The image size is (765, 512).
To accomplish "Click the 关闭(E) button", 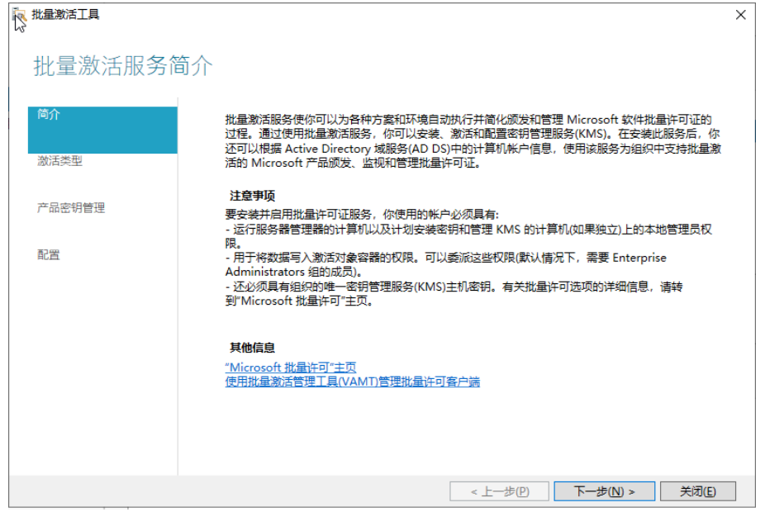I will coord(698,491).
